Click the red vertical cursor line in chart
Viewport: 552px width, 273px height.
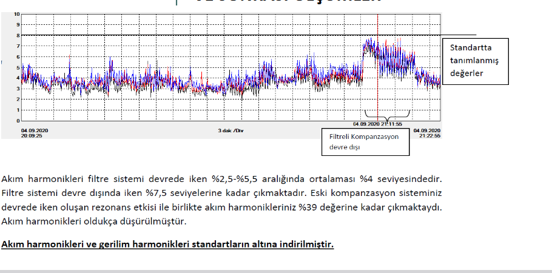(x=378, y=67)
